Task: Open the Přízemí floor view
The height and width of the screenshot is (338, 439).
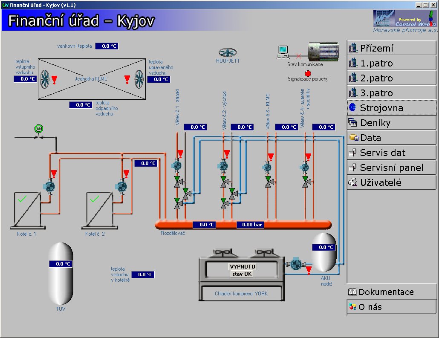Action: pyautogui.click(x=392, y=48)
